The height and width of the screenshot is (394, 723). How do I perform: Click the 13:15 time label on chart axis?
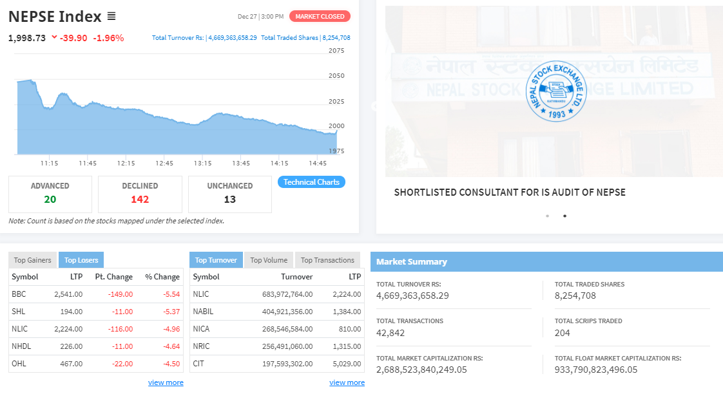pyautogui.click(x=202, y=163)
